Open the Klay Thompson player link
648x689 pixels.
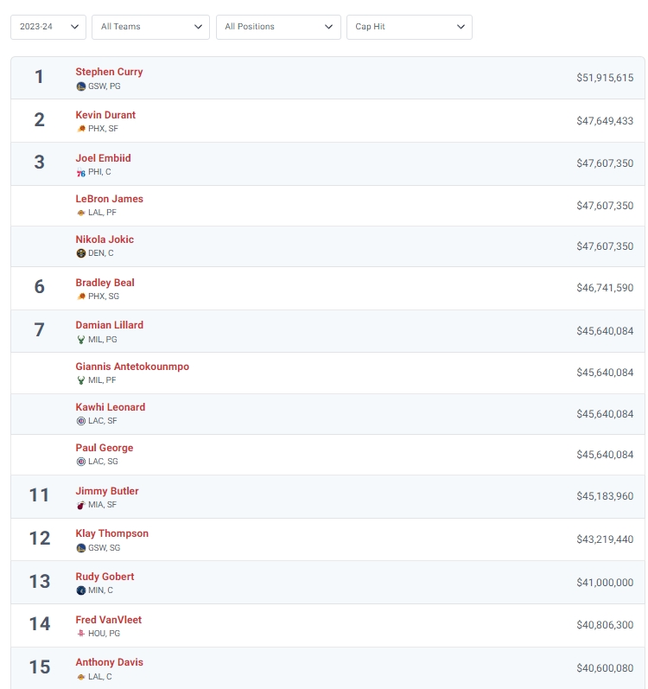pos(112,533)
